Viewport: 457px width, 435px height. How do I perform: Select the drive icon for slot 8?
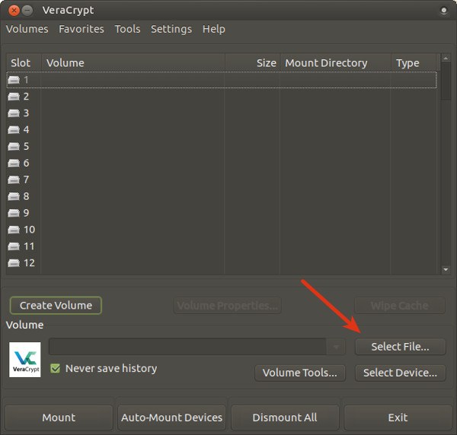point(14,196)
